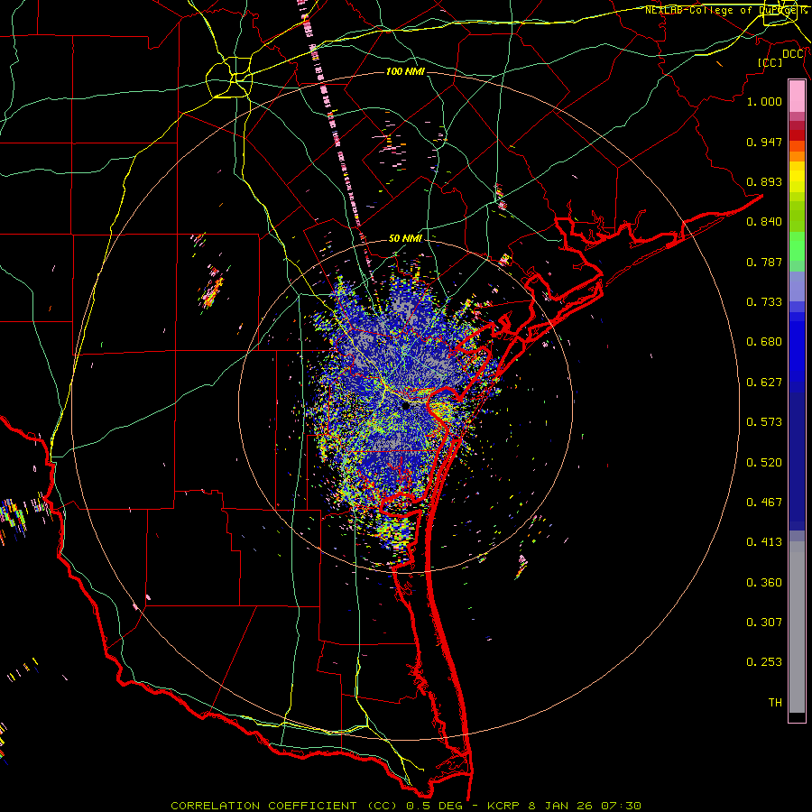Click the 0.467 scale value
This screenshot has width=812, height=812.
point(764,503)
